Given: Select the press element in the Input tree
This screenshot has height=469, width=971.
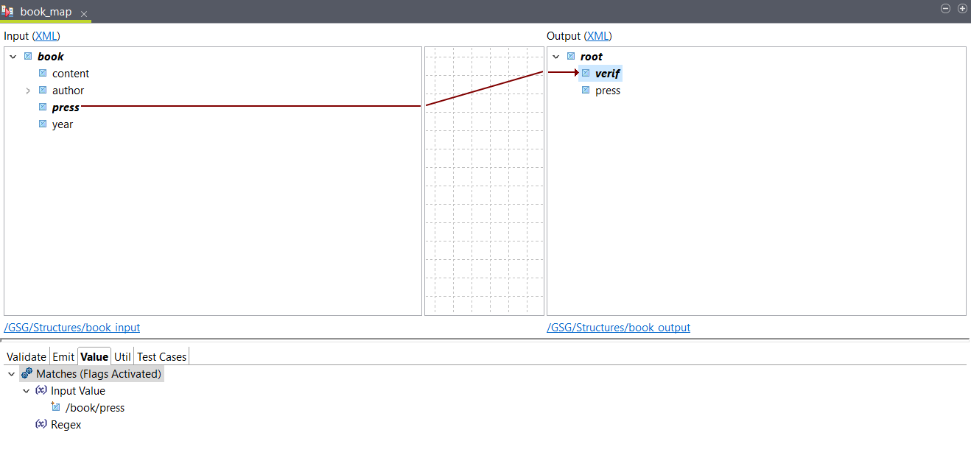Looking at the screenshot, I should point(66,107).
